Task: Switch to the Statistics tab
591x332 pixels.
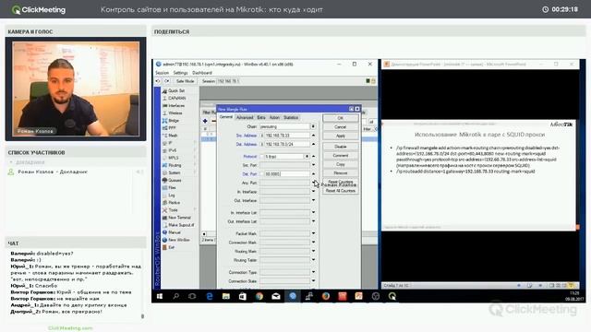Action: 291,117
